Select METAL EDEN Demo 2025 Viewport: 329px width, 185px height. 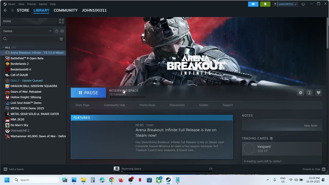(x=33, y=108)
